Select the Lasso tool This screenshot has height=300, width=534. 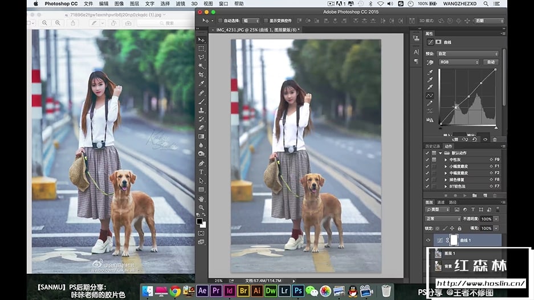(x=201, y=57)
